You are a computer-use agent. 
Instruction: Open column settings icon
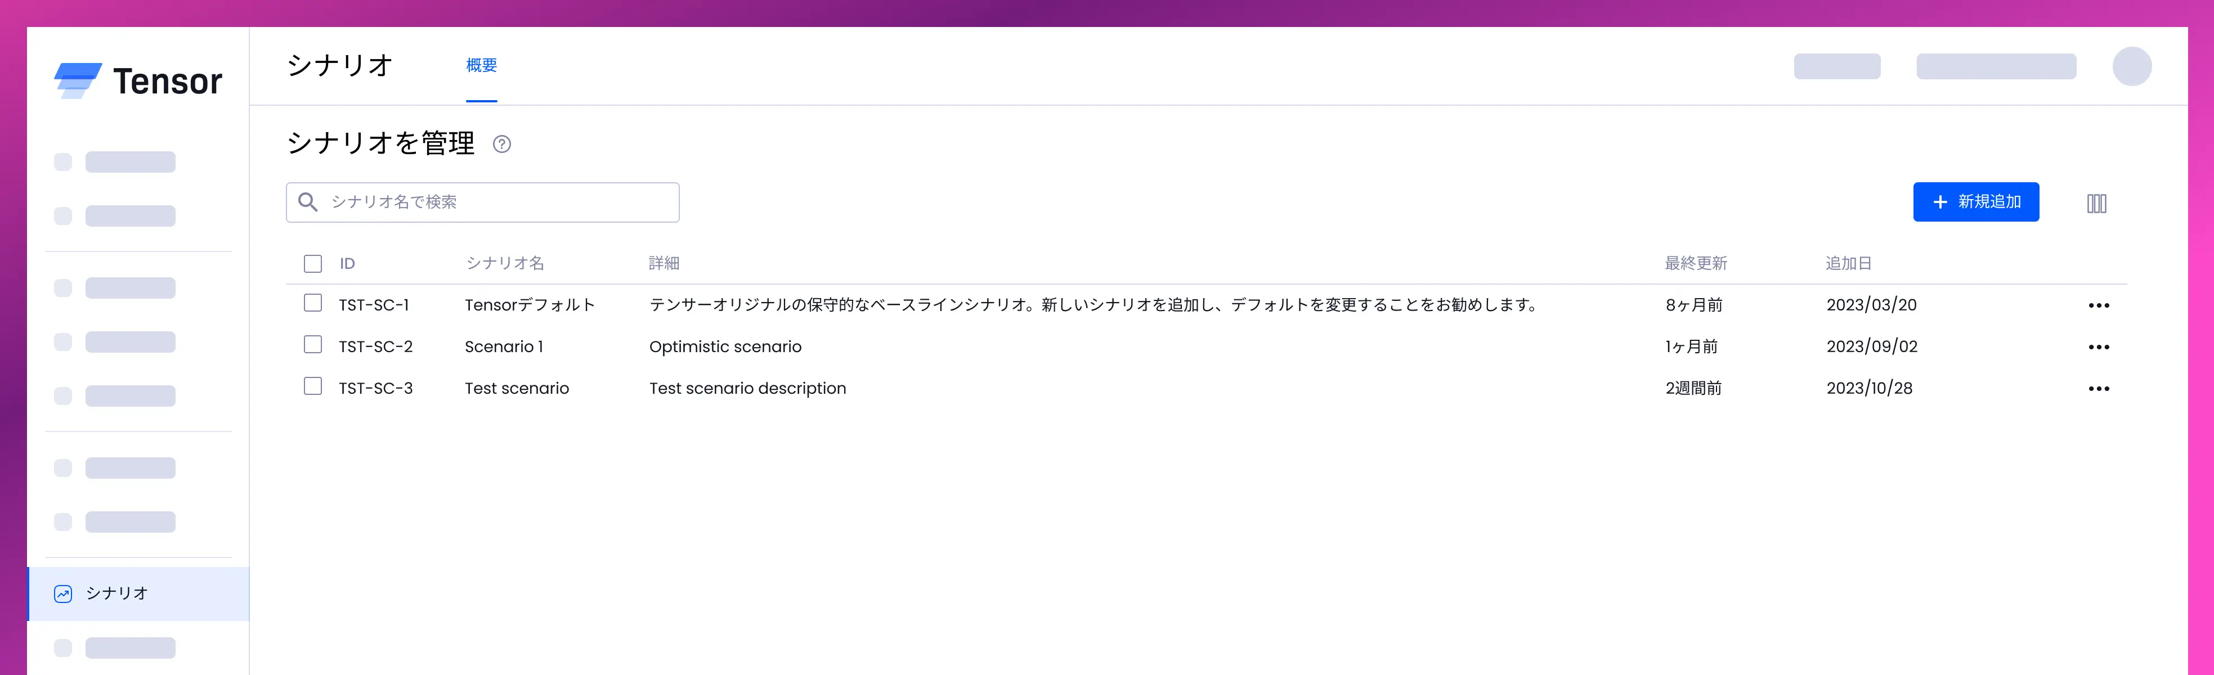click(2096, 204)
